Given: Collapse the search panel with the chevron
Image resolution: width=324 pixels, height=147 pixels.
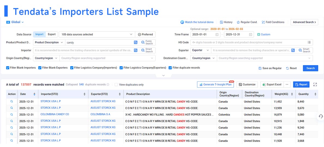Looking at the screenshot, I should pos(163,76).
